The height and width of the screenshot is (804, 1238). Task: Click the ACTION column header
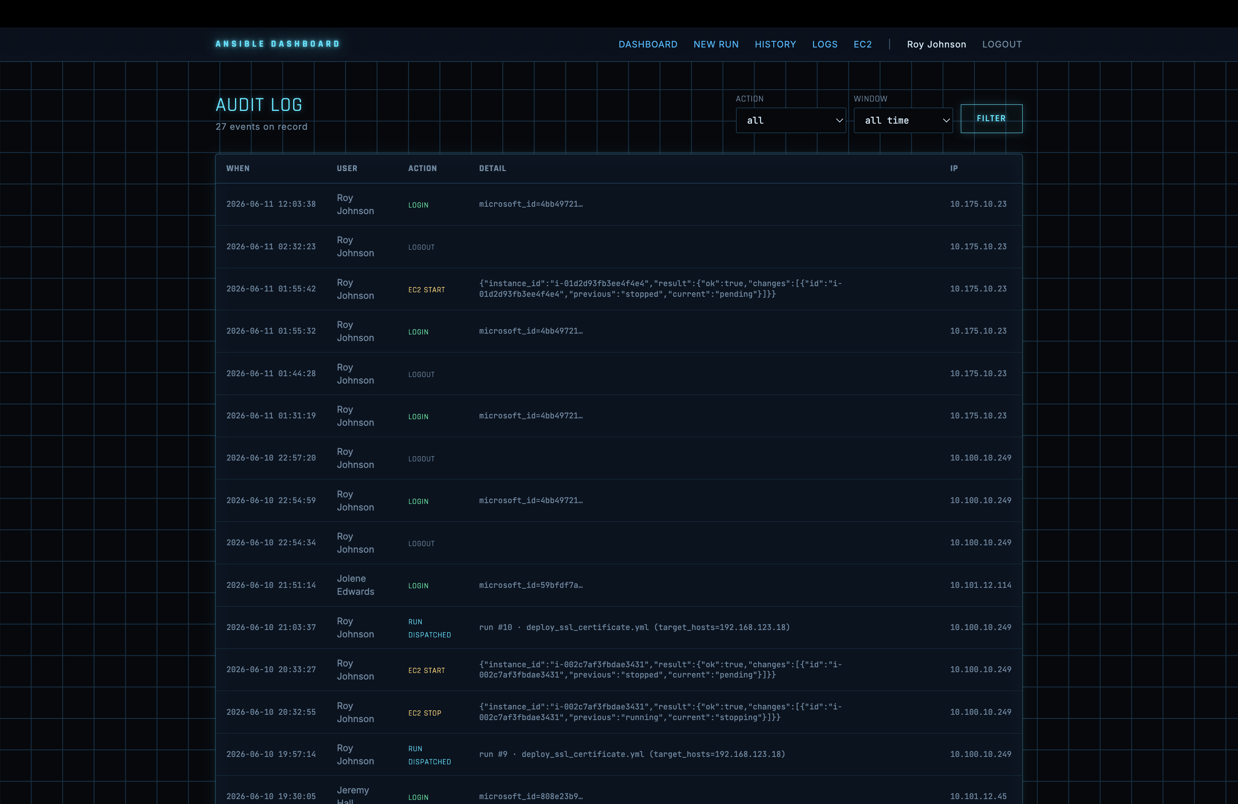(x=422, y=169)
